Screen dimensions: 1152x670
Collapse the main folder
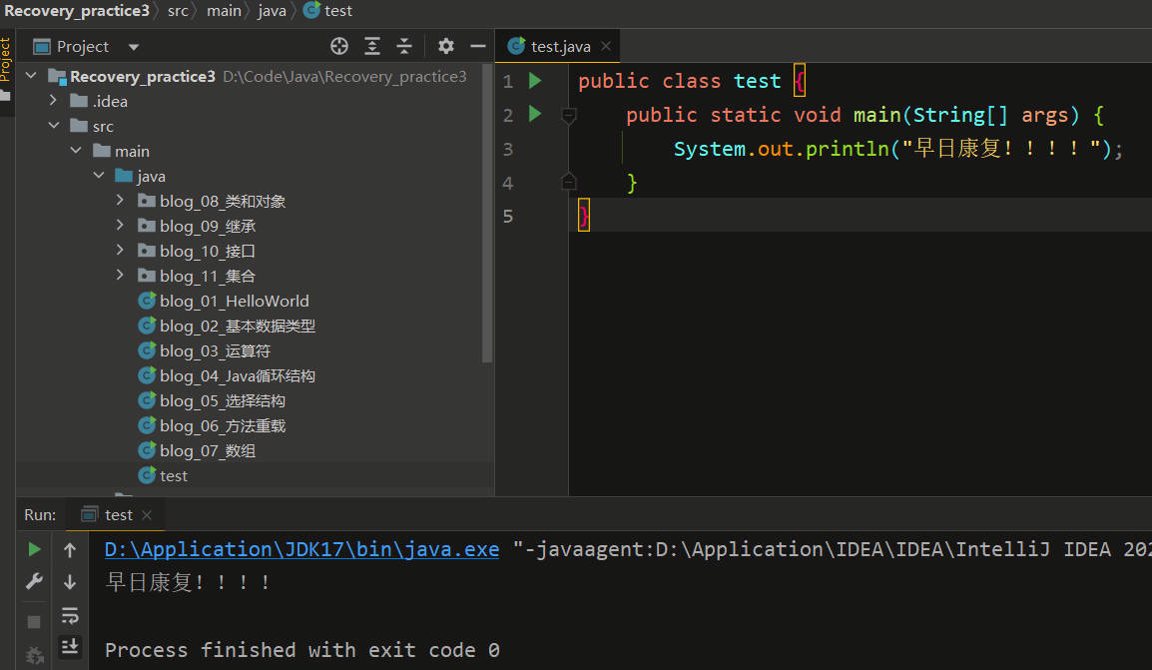click(x=76, y=151)
